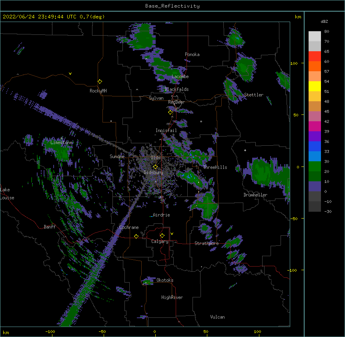
Task: Click the Lacombe city label
Action: tap(180, 76)
